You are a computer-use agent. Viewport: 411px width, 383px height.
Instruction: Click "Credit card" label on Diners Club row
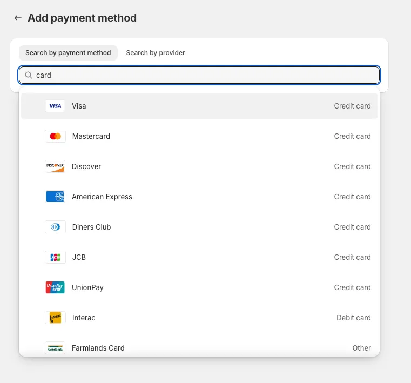point(352,227)
